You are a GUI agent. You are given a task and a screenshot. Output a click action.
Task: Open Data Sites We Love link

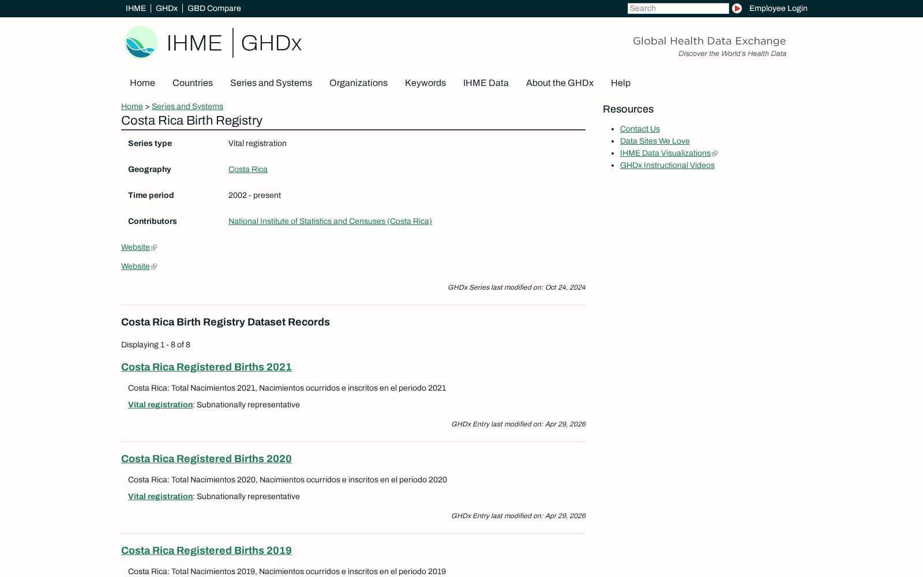[655, 141]
